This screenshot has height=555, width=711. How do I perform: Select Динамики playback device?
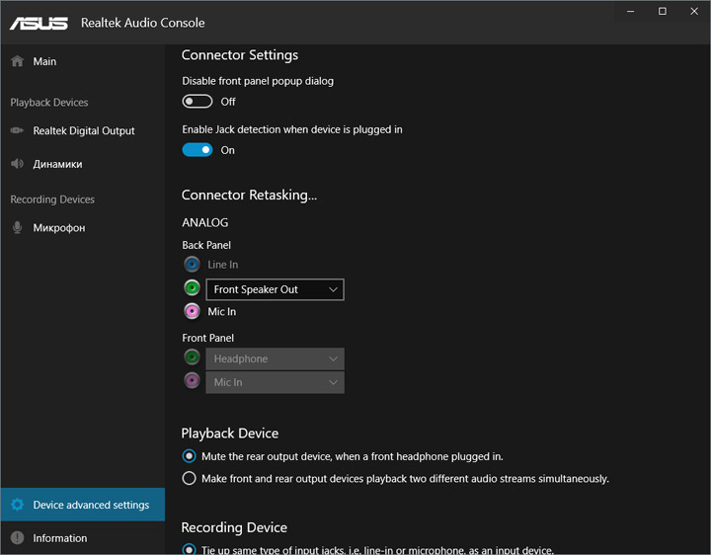coord(57,164)
